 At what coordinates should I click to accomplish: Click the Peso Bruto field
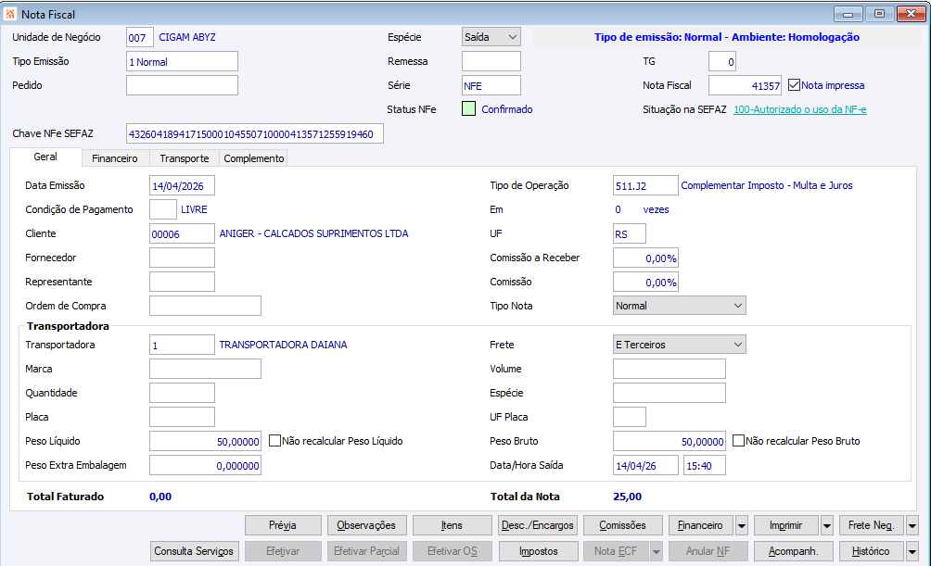pos(670,441)
